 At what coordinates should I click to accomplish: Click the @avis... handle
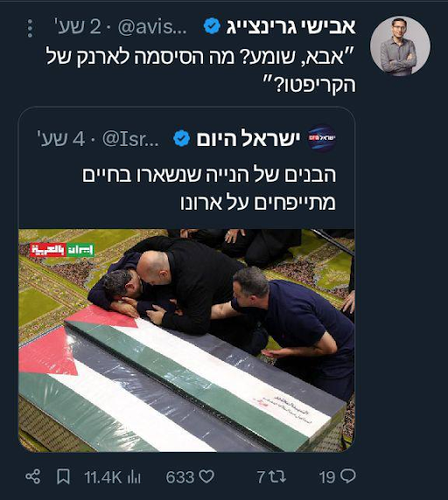pos(152,27)
